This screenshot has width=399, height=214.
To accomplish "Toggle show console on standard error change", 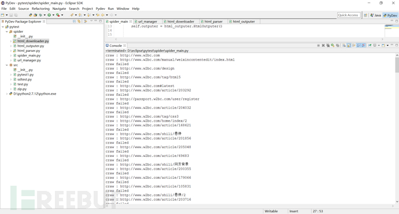I will click(x=363, y=46).
